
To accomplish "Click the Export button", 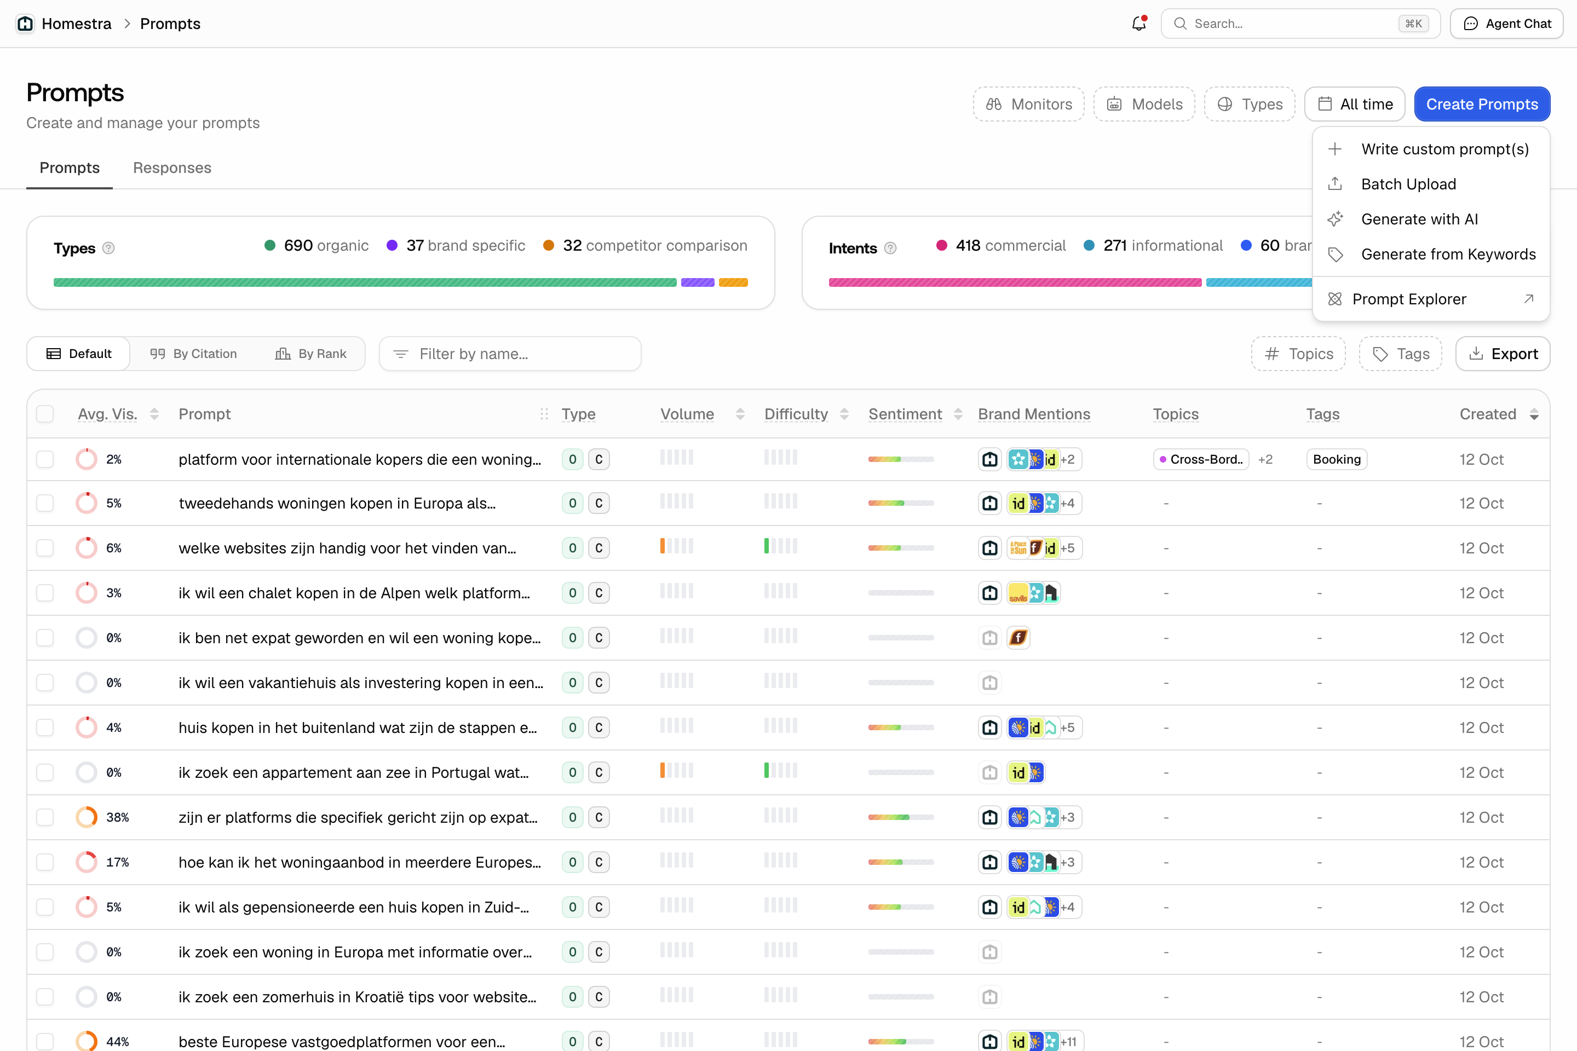I will tap(1503, 354).
